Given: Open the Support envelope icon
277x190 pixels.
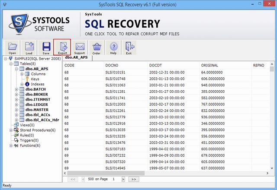Looking at the screenshot, I should tap(79, 47).
